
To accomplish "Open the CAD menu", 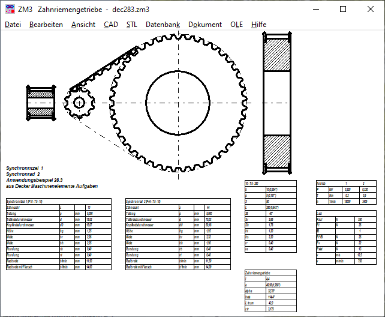I will tap(110, 25).
